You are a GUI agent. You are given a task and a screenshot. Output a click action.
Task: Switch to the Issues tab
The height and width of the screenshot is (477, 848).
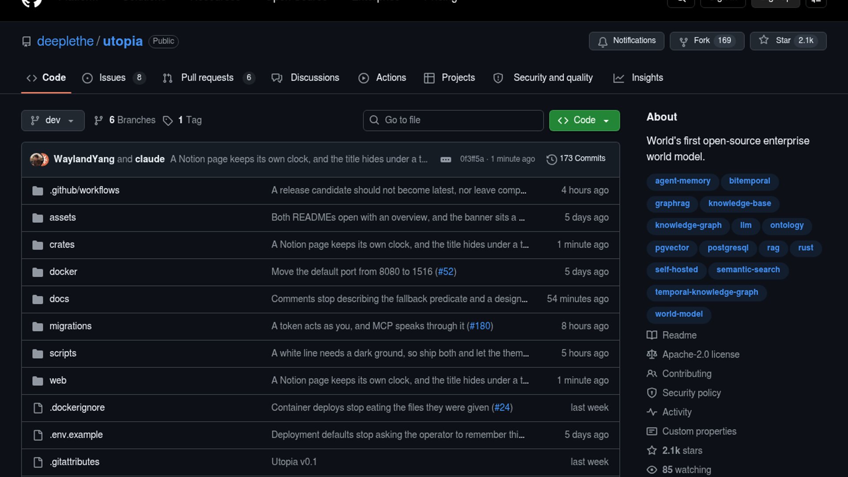[114, 78]
